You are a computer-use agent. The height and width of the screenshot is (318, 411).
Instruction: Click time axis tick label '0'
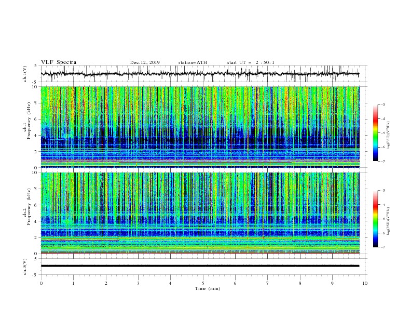(41, 283)
